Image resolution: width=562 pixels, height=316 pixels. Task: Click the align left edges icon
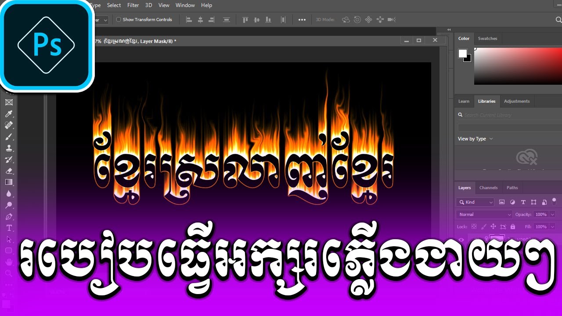pyautogui.click(x=189, y=19)
